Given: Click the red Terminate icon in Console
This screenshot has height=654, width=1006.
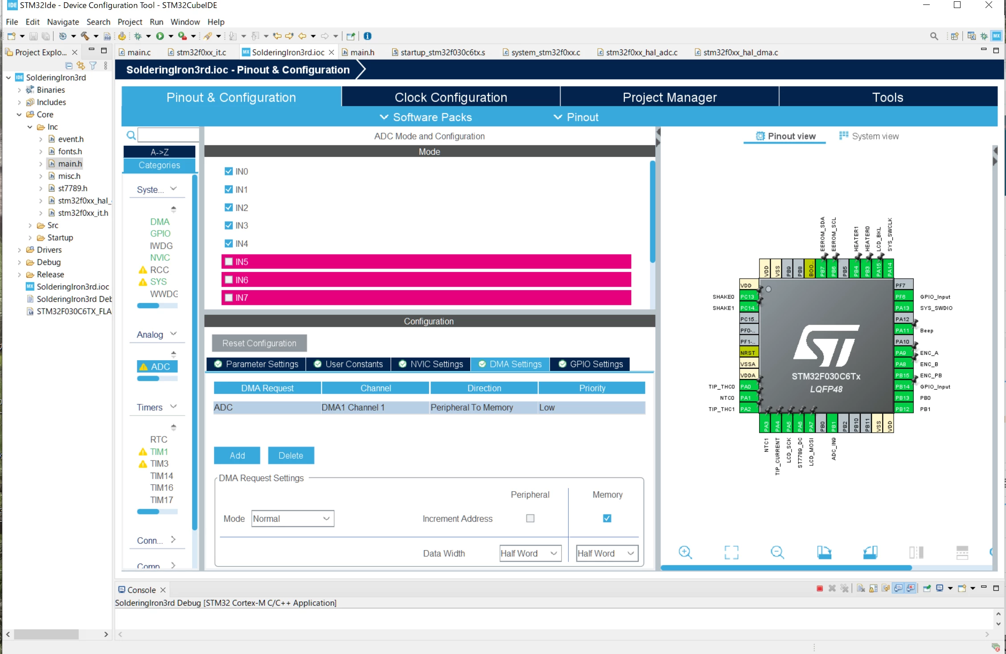Looking at the screenshot, I should (x=820, y=588).
